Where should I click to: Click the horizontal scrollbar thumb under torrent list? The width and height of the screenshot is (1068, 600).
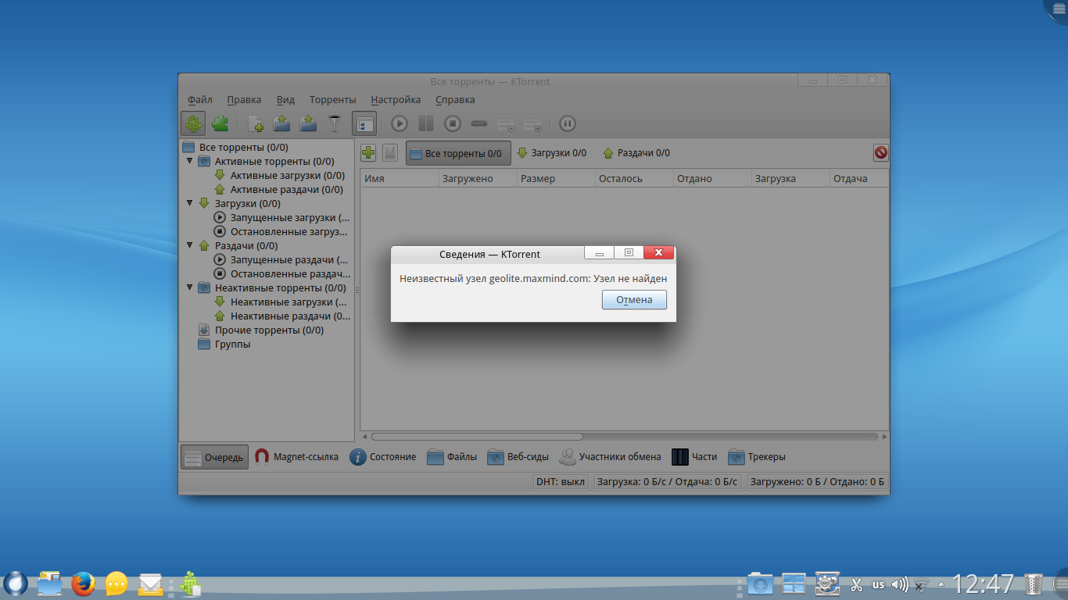tap(477, 437)
